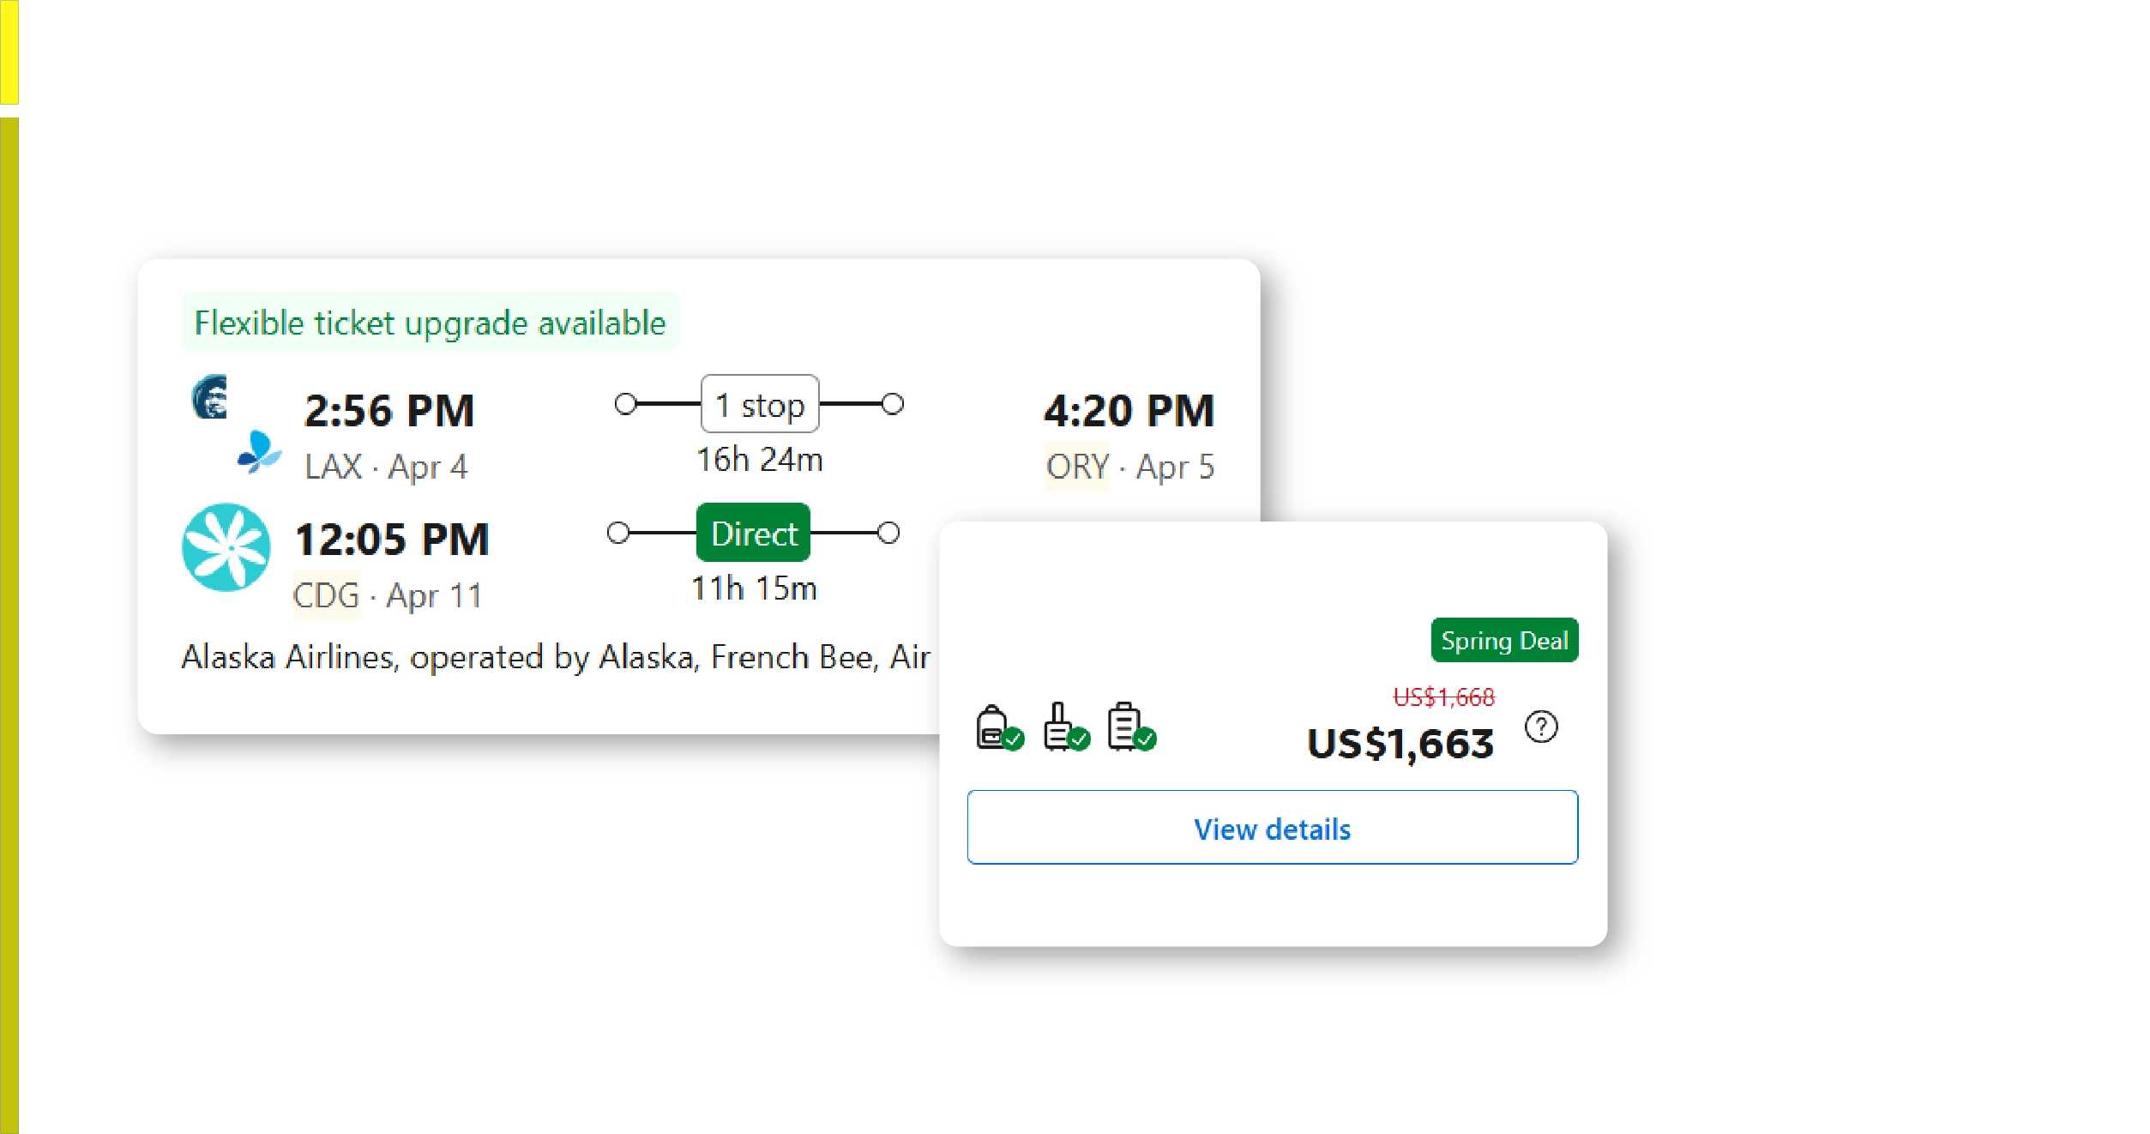Click the 4:20 PM arrival time

pos(1129,411)
